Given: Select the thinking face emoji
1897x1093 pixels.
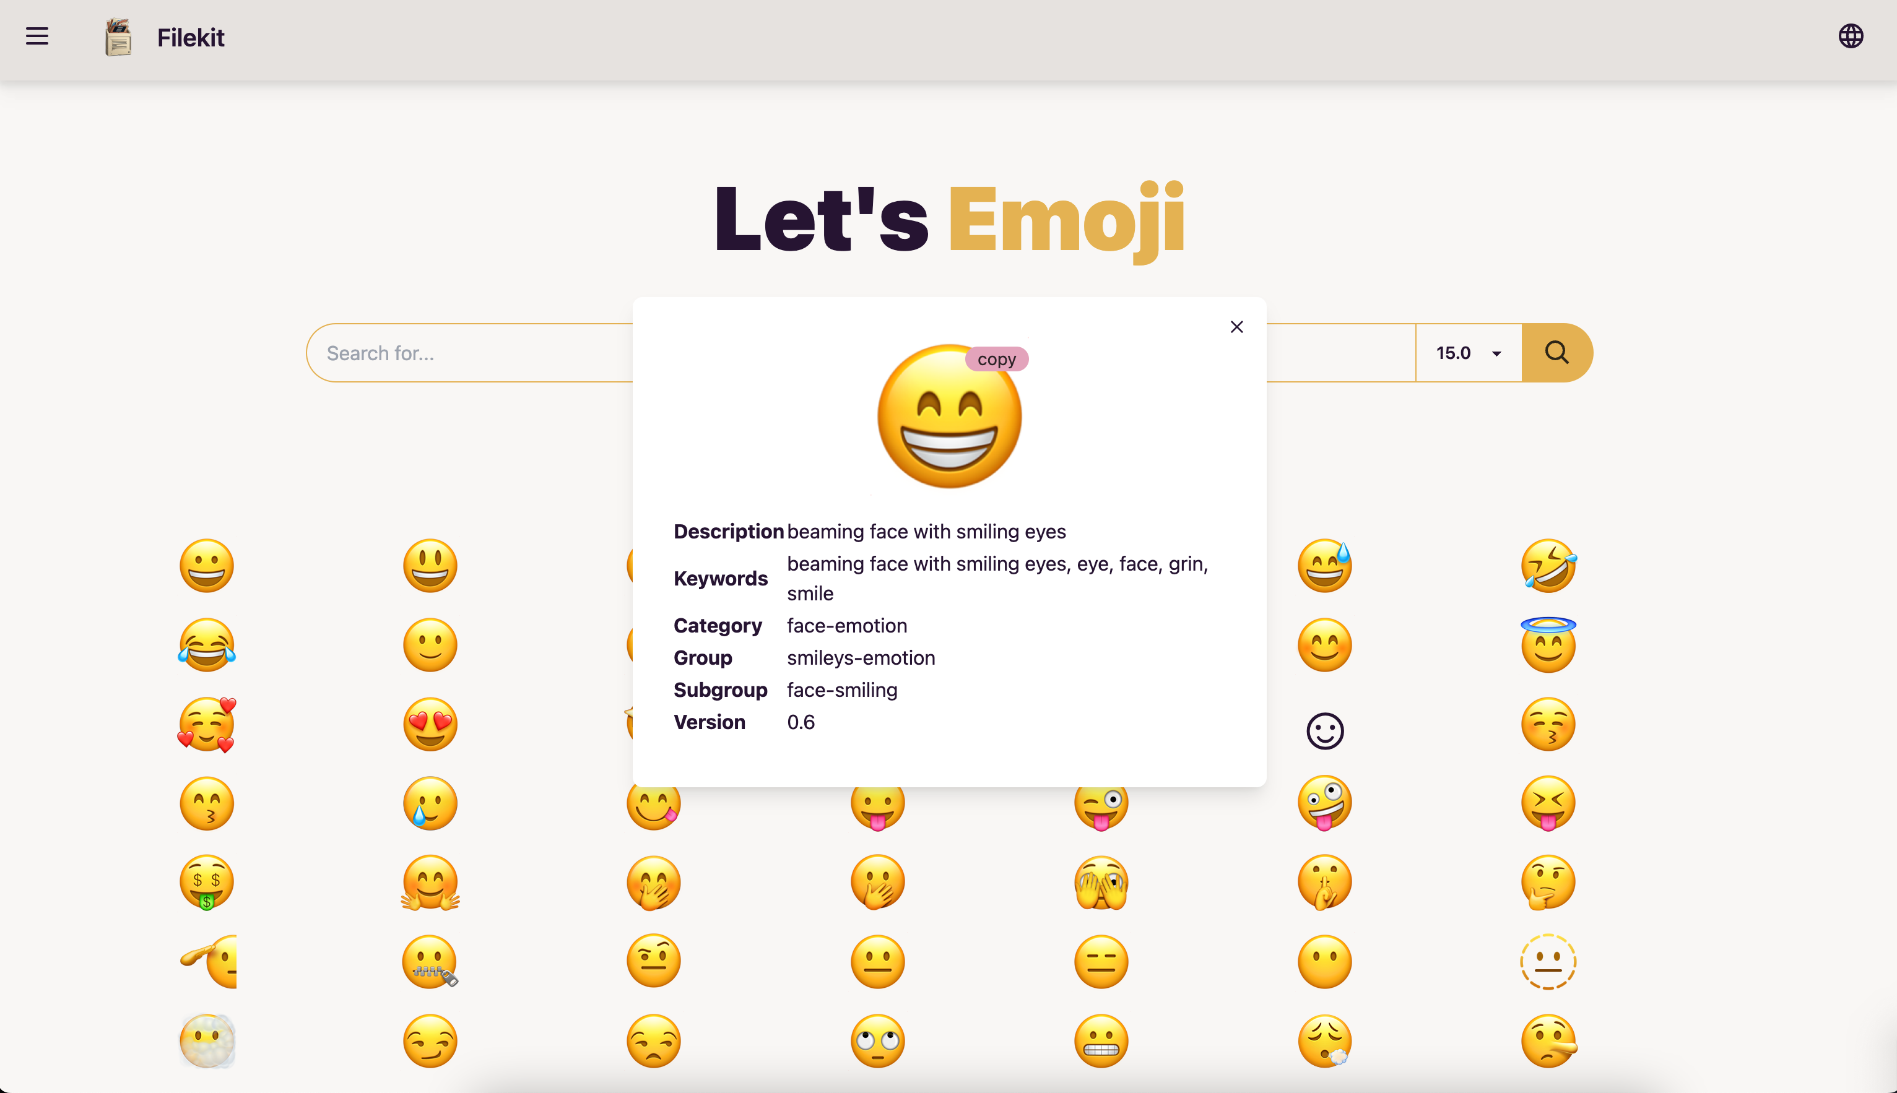Looking at the screenshot, I should pyautogui.click(x=1548, y=882).
